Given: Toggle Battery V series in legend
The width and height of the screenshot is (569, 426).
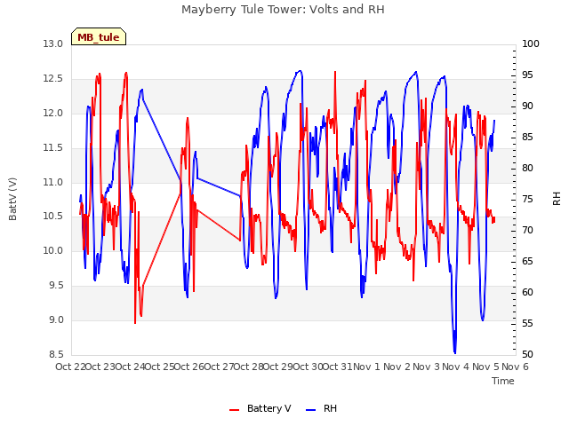Looking at the screenshot, I should click(260, 408).
